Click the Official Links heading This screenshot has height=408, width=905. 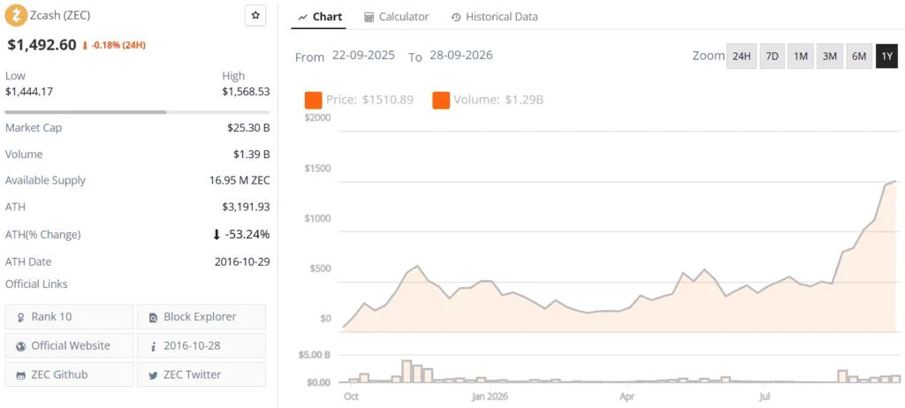36,284
